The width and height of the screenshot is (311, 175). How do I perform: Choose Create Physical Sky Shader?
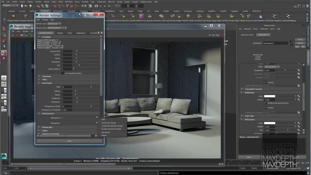pos(112,126)
